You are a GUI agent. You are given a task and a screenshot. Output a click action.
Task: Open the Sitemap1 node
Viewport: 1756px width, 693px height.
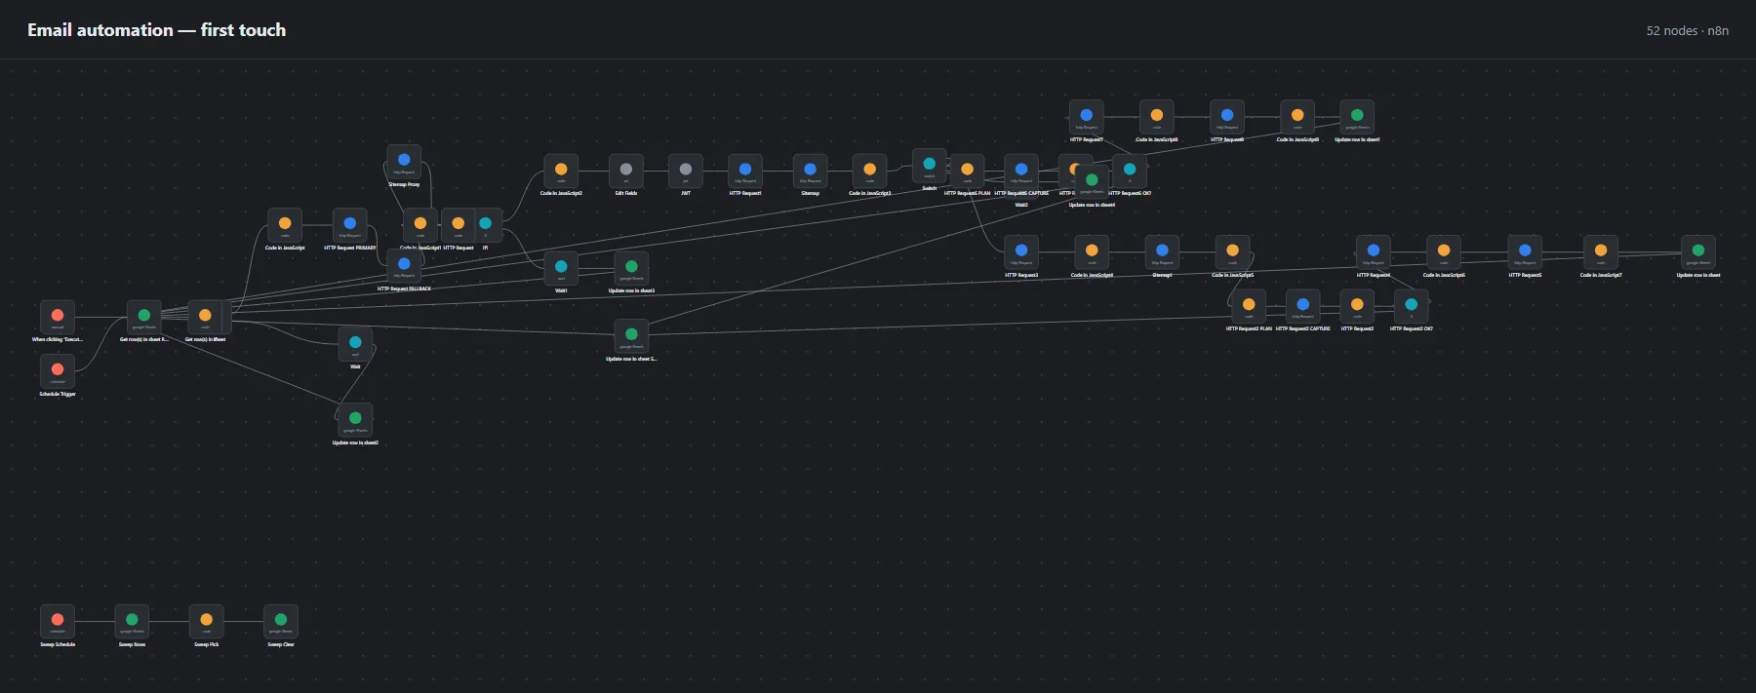(1162, 253)
